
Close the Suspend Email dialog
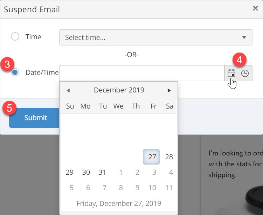255,8
